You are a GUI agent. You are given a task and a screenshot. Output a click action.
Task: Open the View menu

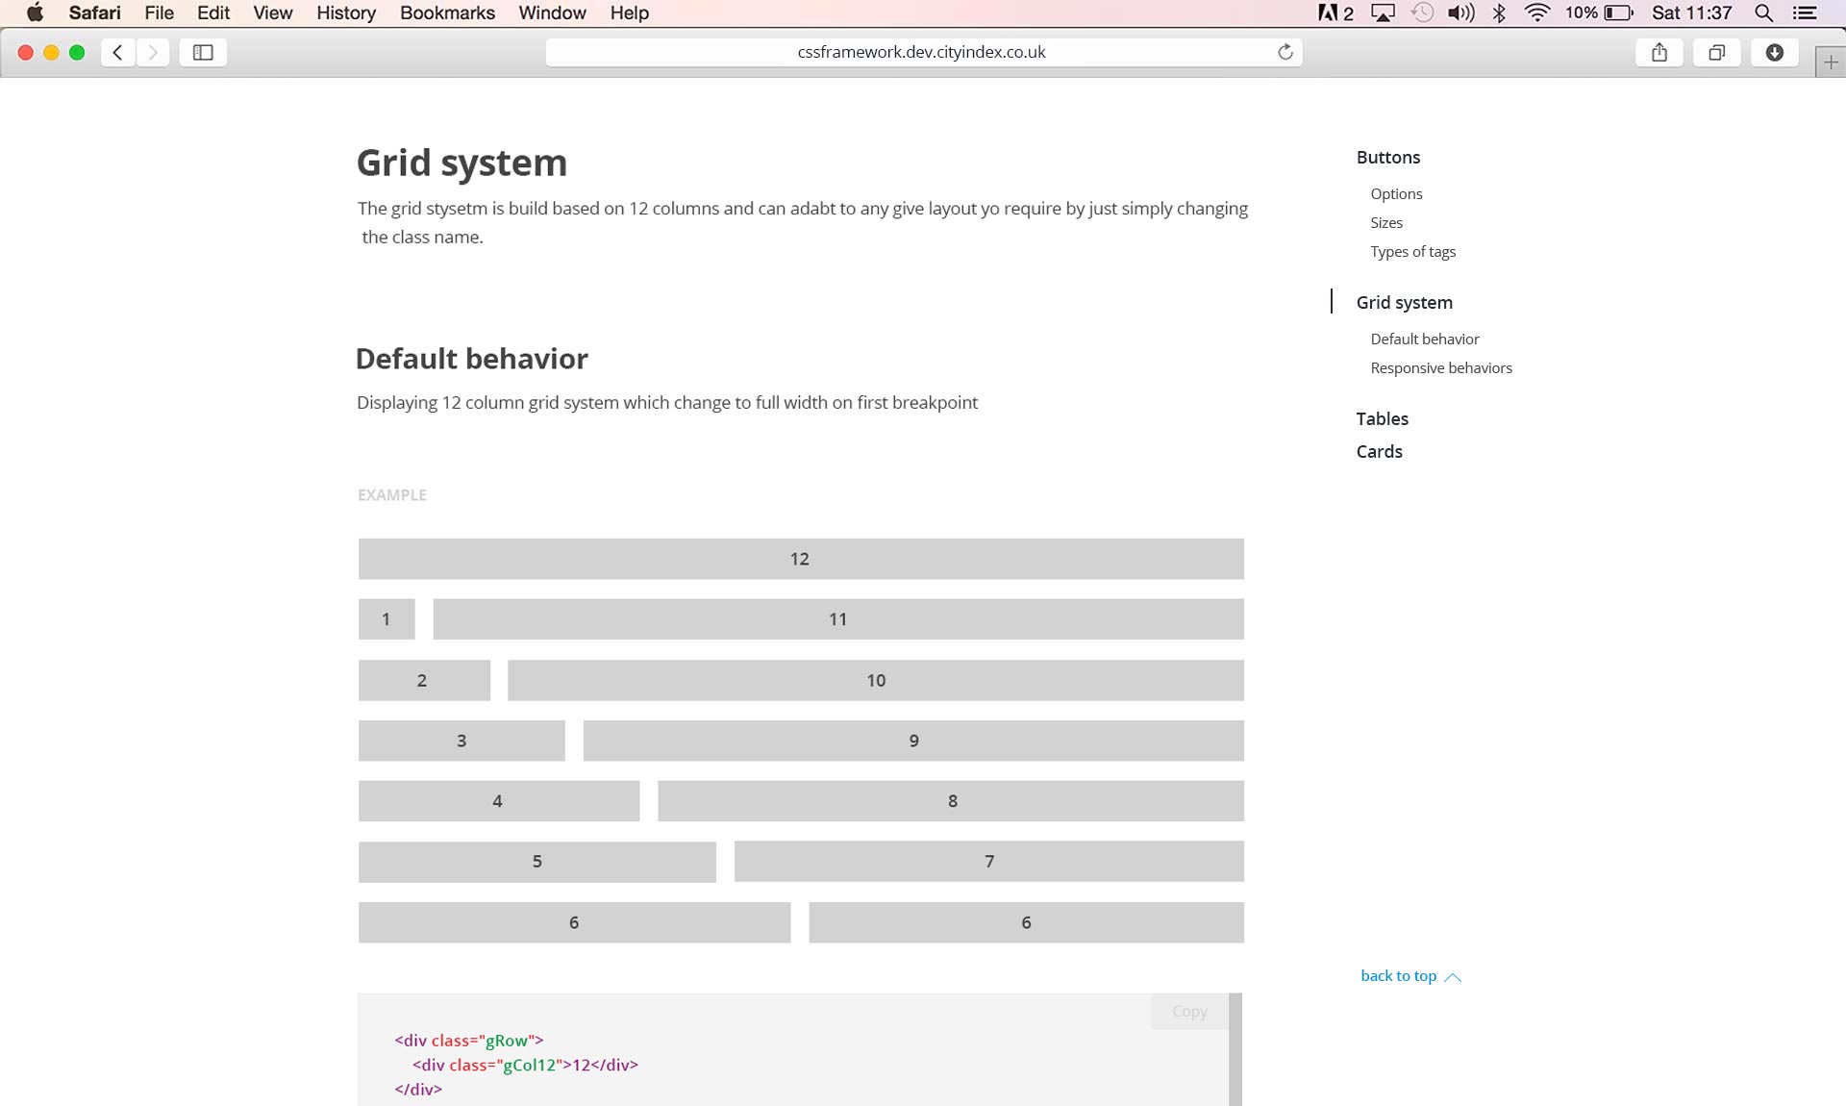[272, 13]
